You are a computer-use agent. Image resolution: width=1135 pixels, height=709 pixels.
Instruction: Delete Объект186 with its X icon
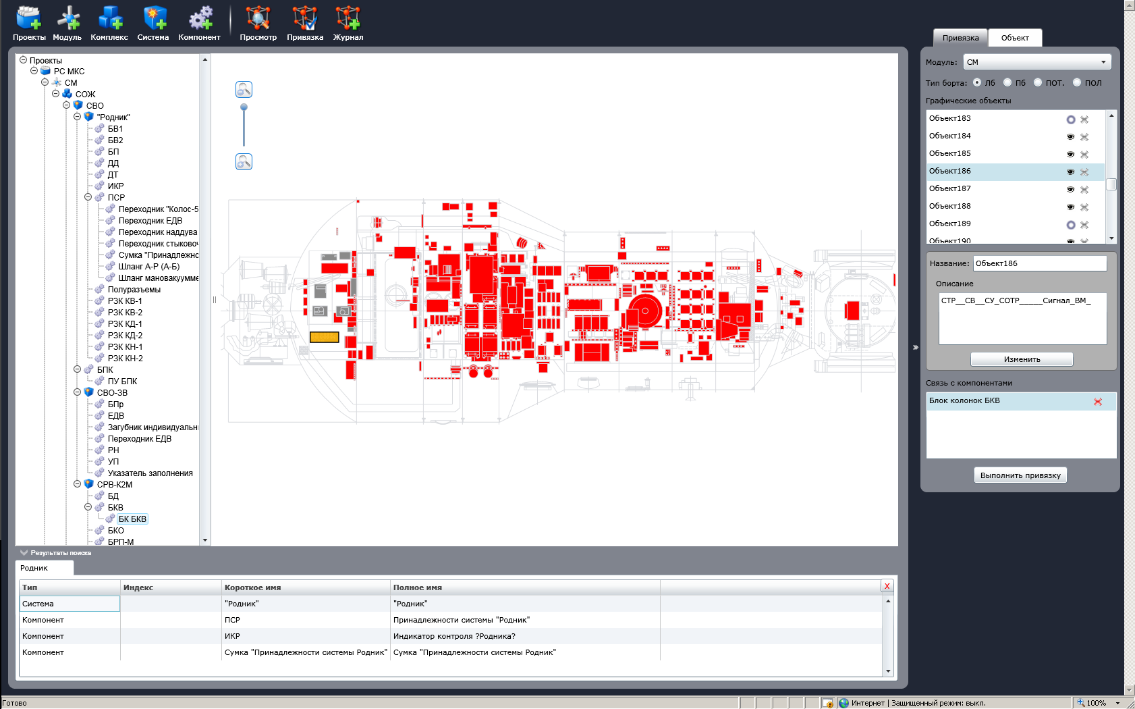click(x=1084, y=172)
